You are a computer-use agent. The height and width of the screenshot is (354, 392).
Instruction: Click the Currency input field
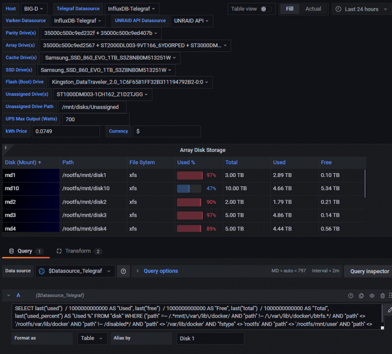tap(167, 131)
